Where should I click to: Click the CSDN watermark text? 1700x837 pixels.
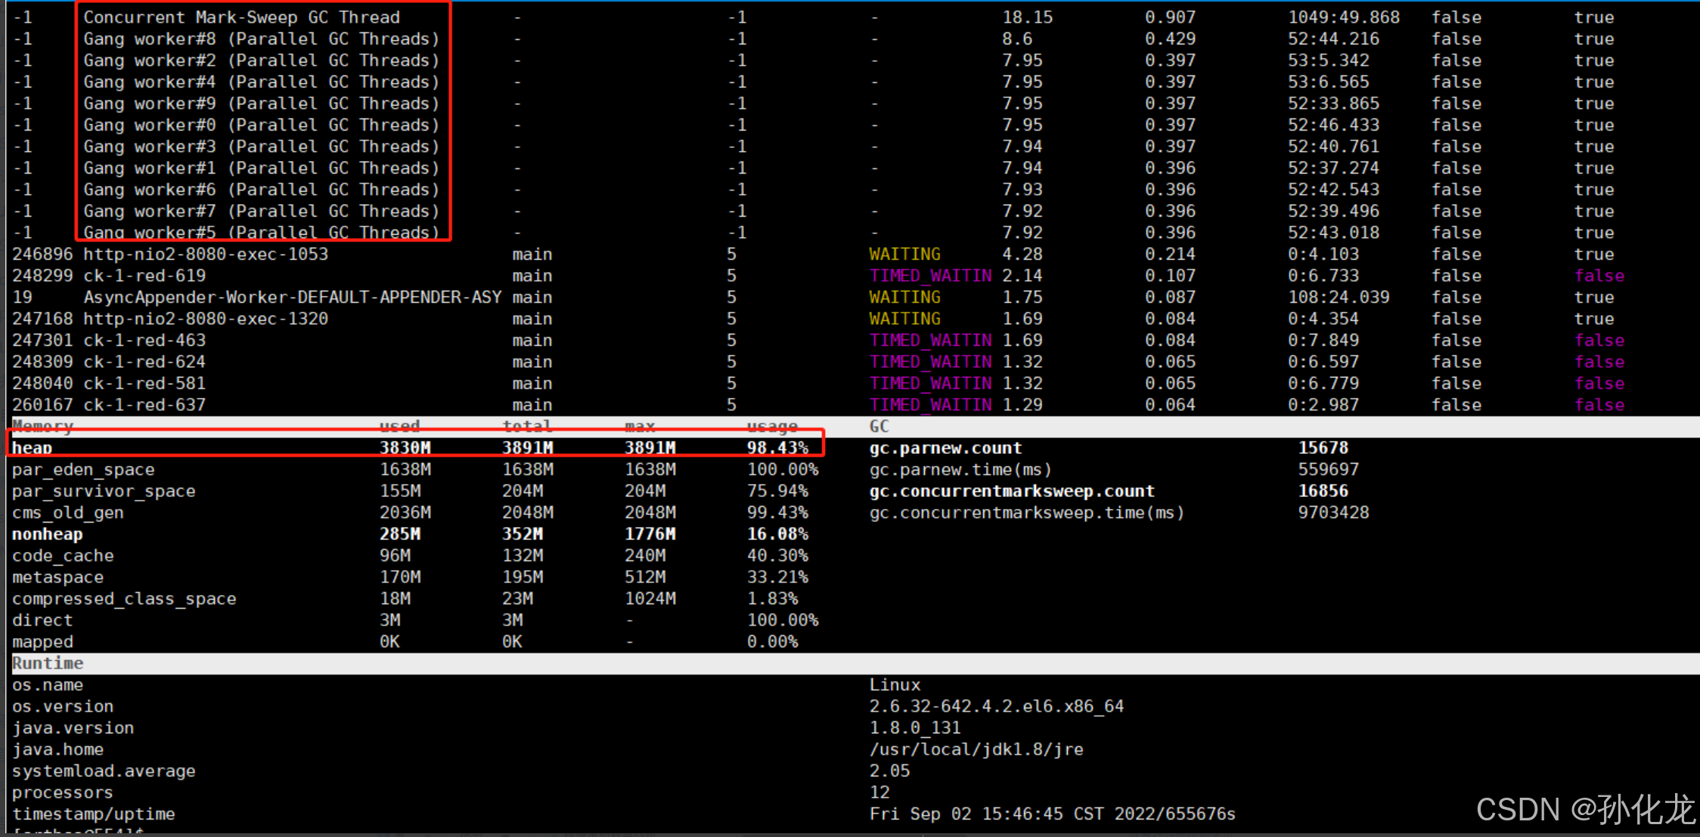click(x=1585, y=810)
